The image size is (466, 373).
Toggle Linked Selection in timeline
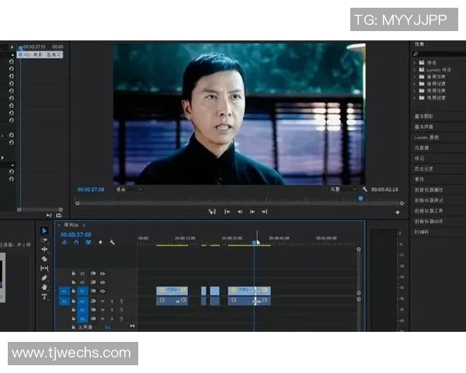pos(89,242)
